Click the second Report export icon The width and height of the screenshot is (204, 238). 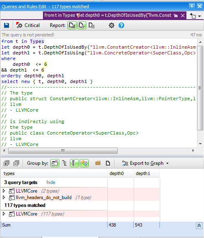(82, 25)
